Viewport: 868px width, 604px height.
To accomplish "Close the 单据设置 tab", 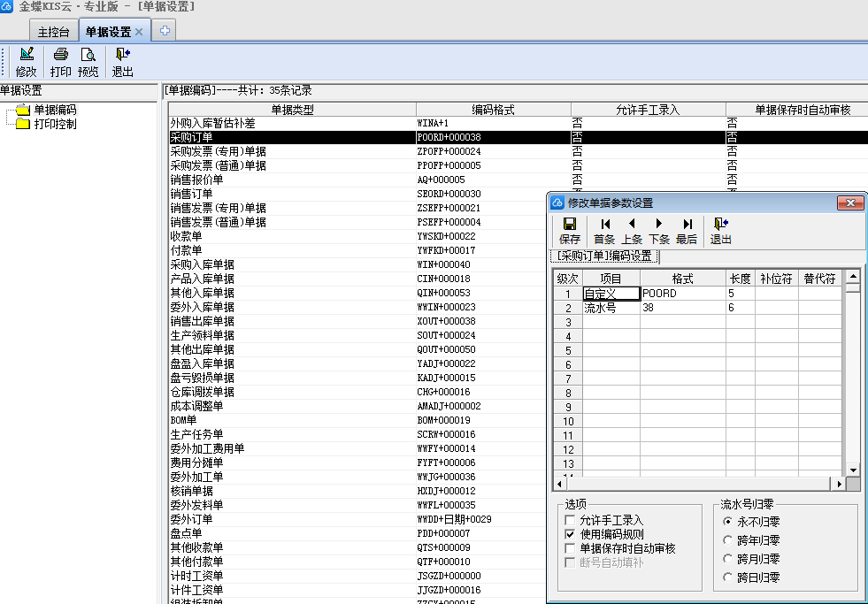I will pyautogui.click(x=139, y=32).
